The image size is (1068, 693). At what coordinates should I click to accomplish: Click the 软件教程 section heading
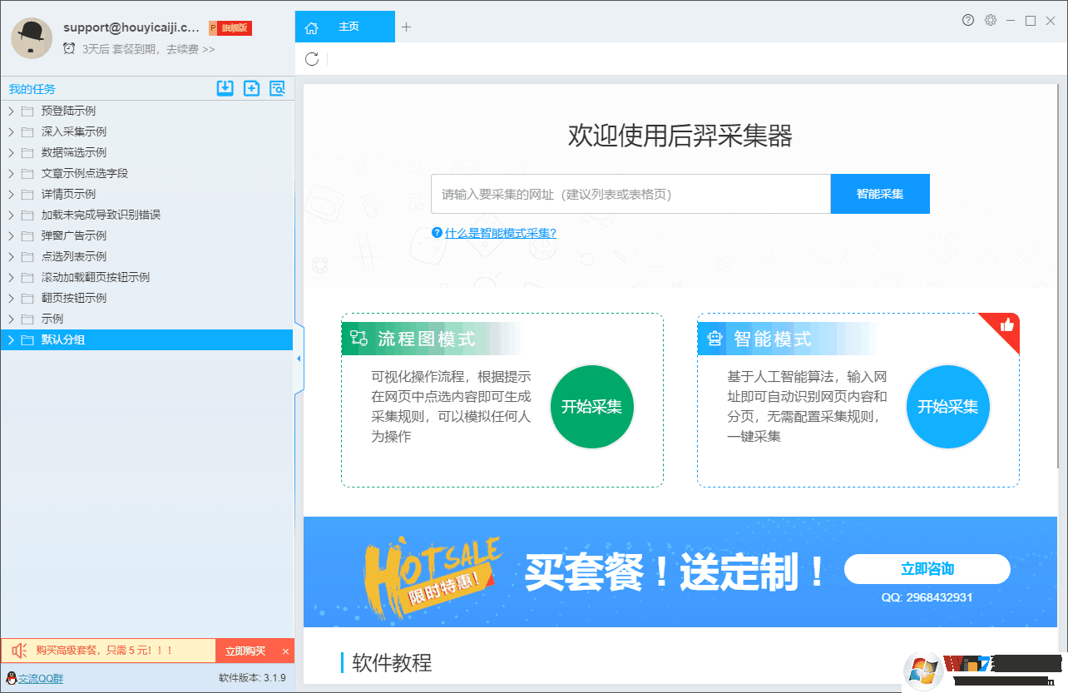click(392, 663)
